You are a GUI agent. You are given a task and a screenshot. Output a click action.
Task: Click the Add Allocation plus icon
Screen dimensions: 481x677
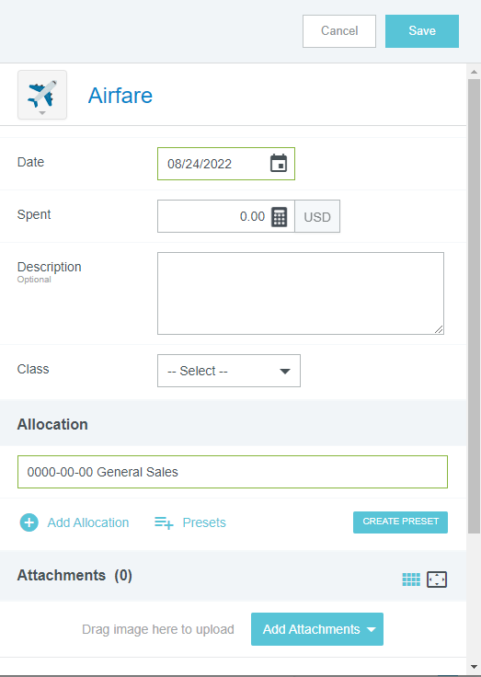[x=29, y=522]
